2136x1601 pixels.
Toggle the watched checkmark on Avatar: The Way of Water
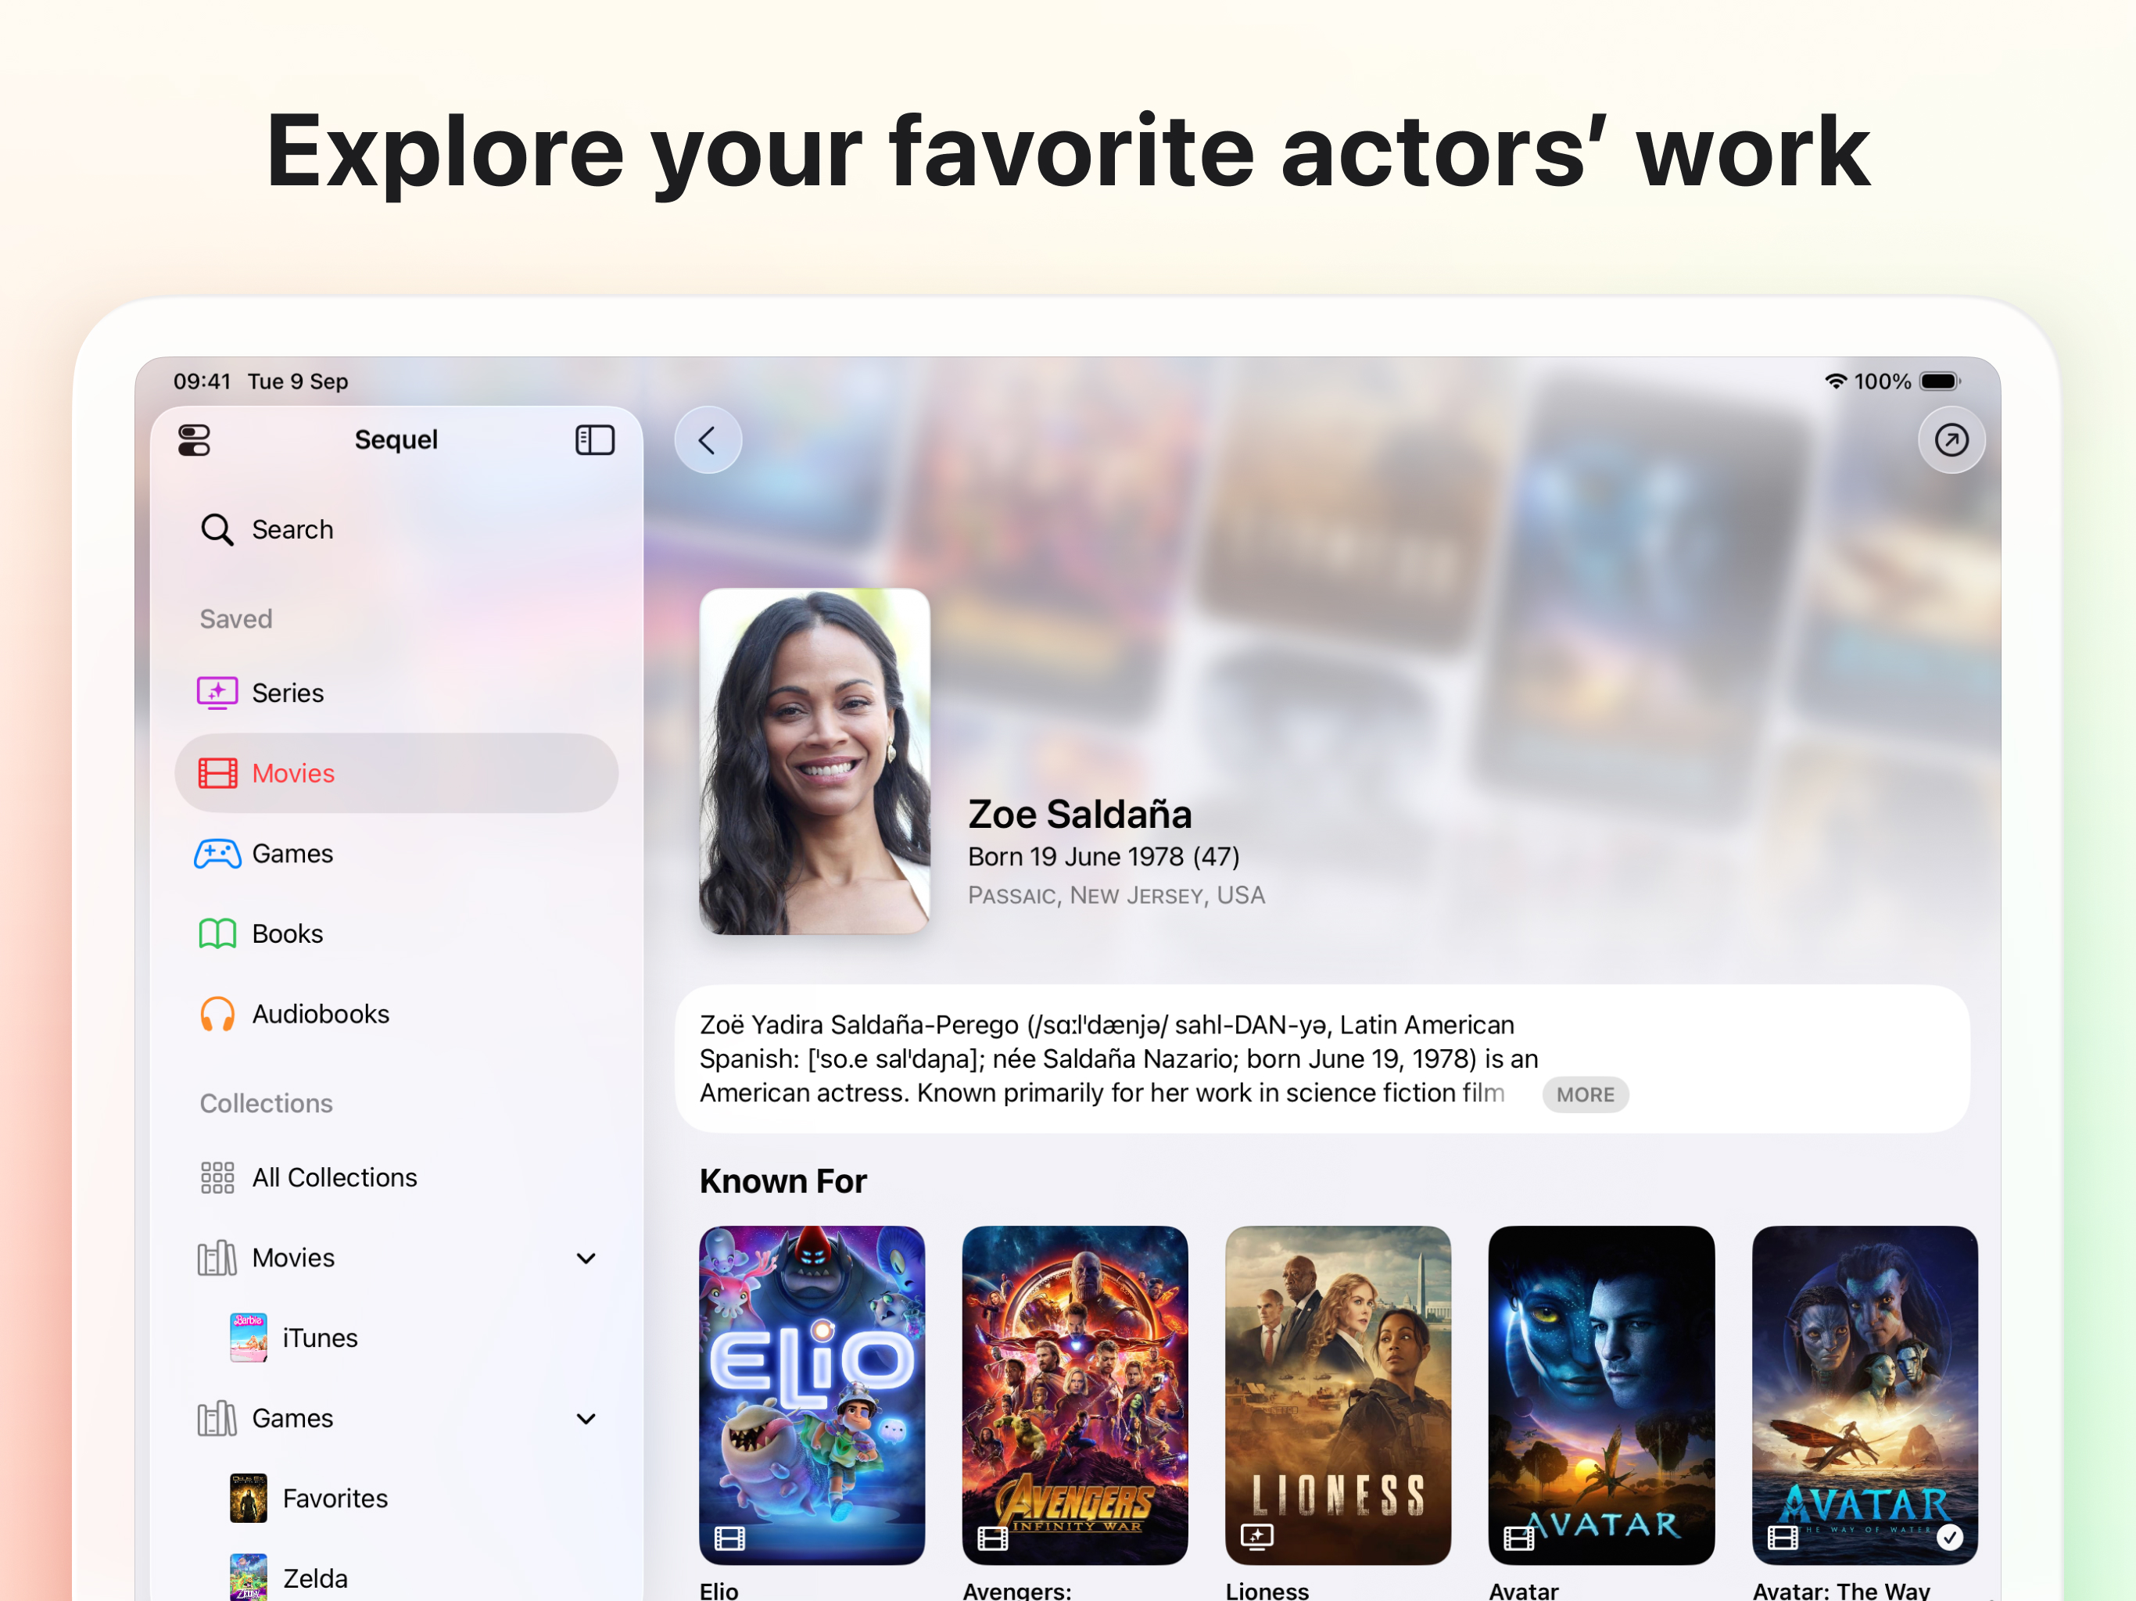pos(1950,1537)
